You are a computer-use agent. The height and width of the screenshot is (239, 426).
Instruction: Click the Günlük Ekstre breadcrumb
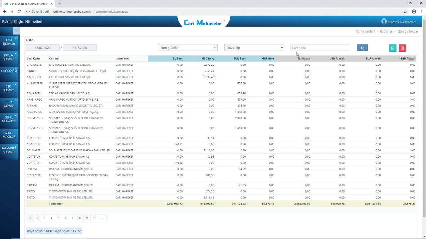click(x=408, y=32)
